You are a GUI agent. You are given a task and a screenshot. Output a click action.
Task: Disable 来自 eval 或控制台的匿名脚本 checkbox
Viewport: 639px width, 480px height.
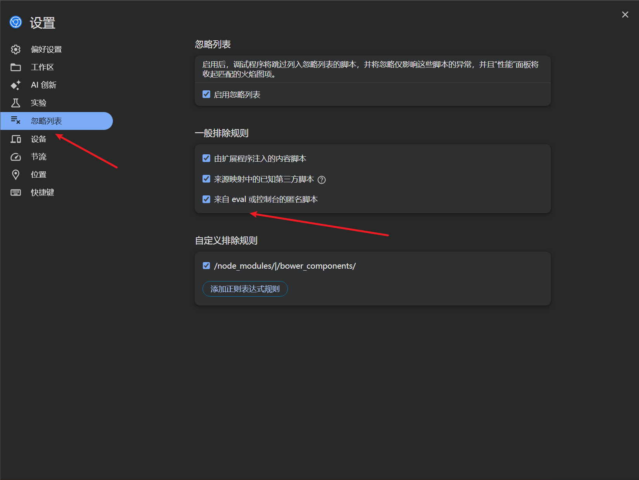point(206,199)
